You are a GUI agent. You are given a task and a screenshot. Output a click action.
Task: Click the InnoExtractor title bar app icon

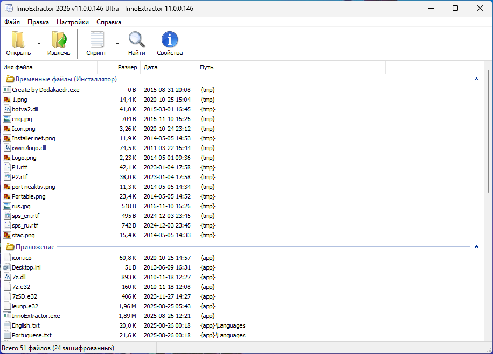point(9,8)
